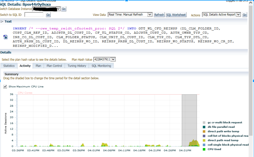Click the 04:31PM time axis label
Image resolution: width=254 pixels, height=157 pixels.
point(185,150)
